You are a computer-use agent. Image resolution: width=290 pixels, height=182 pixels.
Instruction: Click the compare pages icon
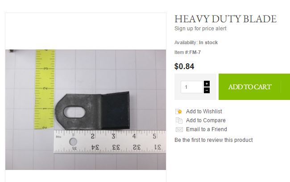point(179,120)
